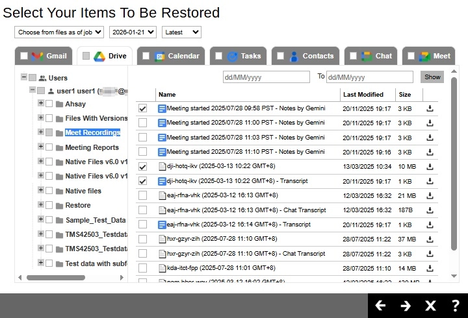Image resolution: width=468 pixels, height=318 pixels.
Task: Click the From date input field
Action: pyautogui.click(x=266, y=77)
